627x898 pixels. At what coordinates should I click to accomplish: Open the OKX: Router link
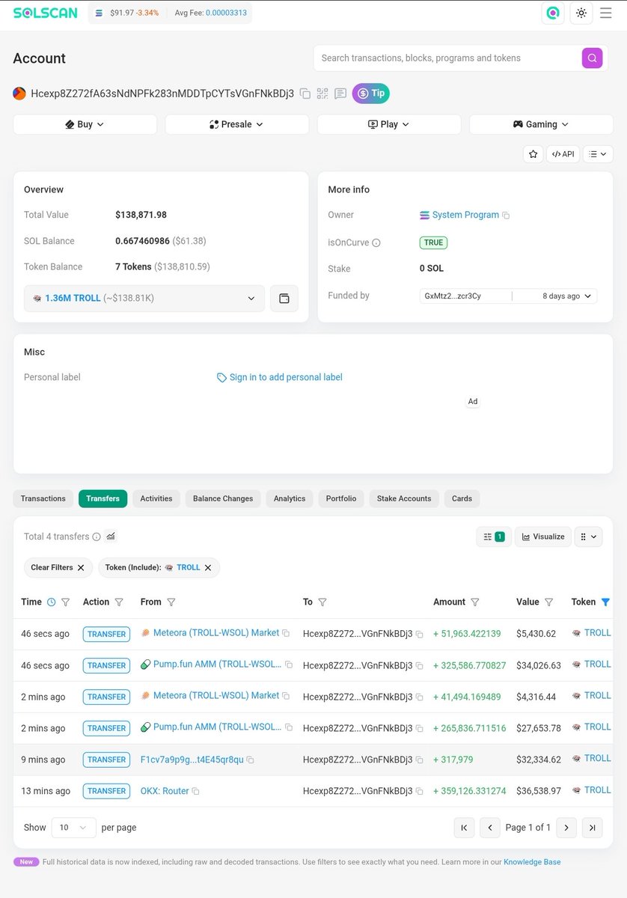[x=165, y=791]
